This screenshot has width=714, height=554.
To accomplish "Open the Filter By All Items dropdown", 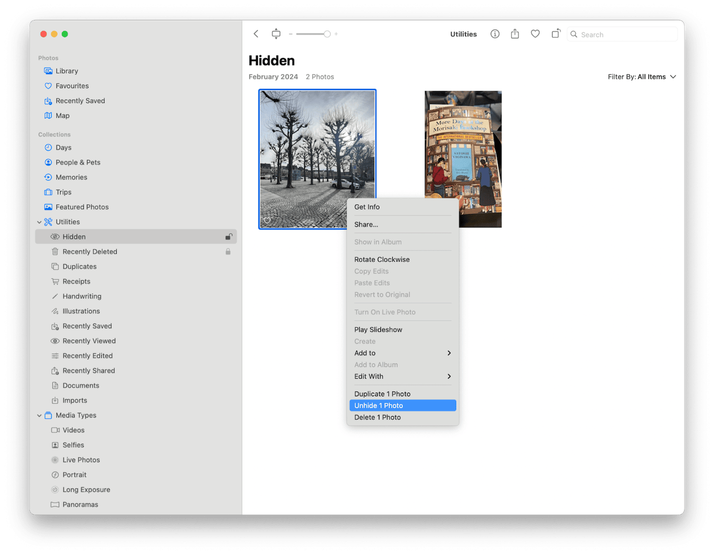I will (x=642, y=77).
